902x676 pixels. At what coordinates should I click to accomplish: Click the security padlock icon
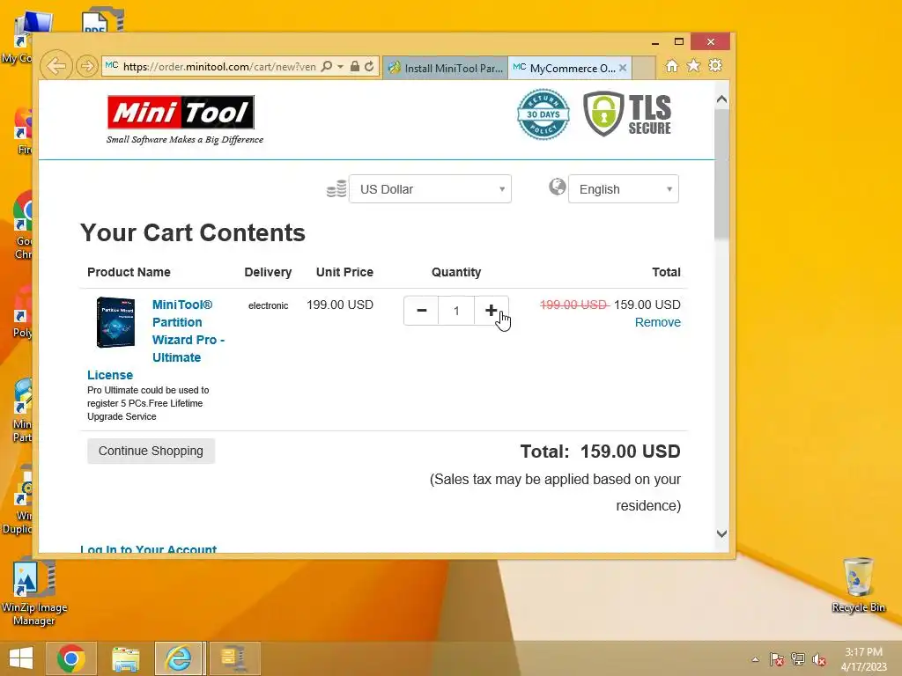click(355, 67)
